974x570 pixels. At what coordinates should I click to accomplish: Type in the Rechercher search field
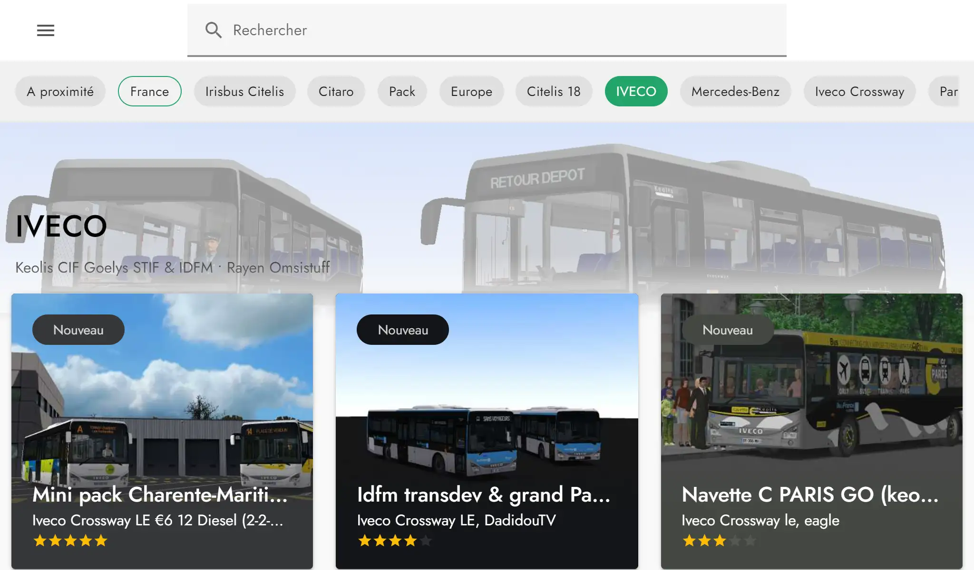(x=504, y=30)
